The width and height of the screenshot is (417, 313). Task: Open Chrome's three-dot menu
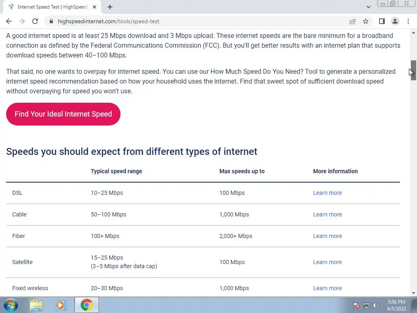tap(408, 21)
